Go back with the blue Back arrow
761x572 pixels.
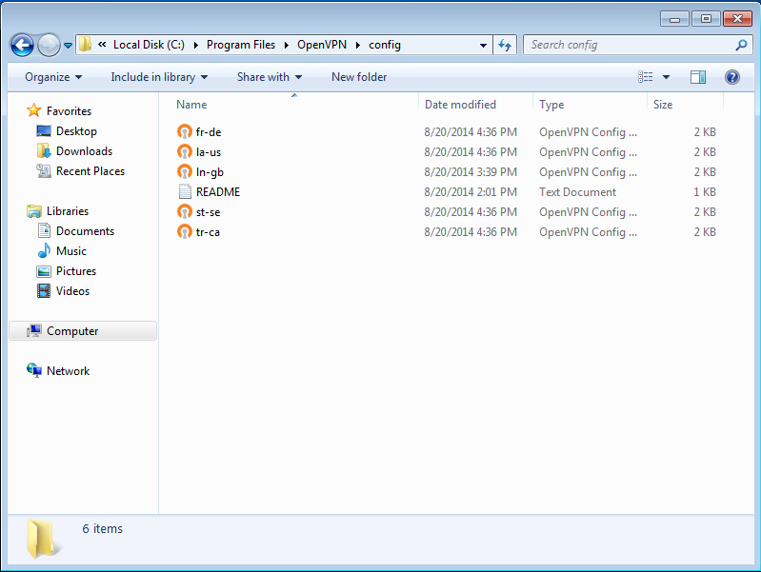22,45
